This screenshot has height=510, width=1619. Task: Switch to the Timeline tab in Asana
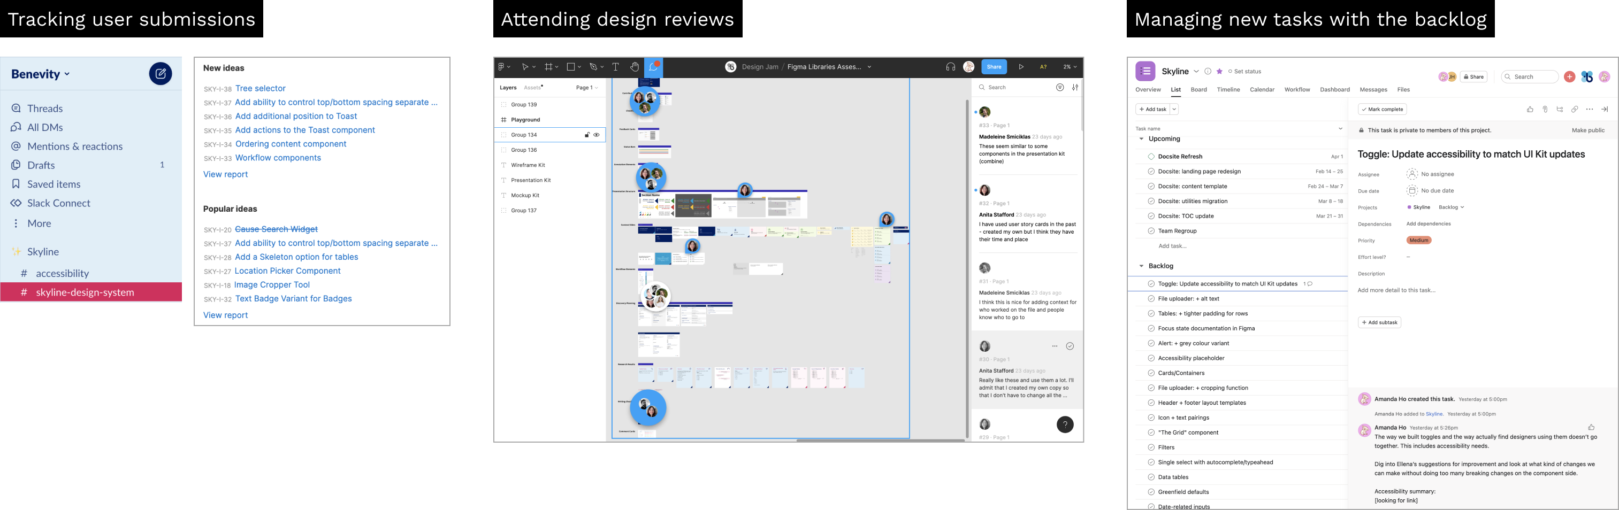pos(1228,90)
